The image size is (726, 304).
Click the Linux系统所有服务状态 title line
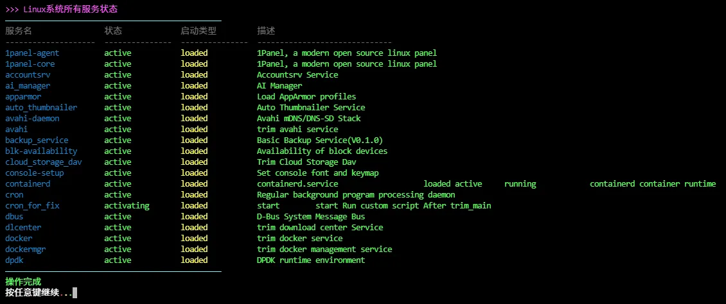tap(62, 9)
